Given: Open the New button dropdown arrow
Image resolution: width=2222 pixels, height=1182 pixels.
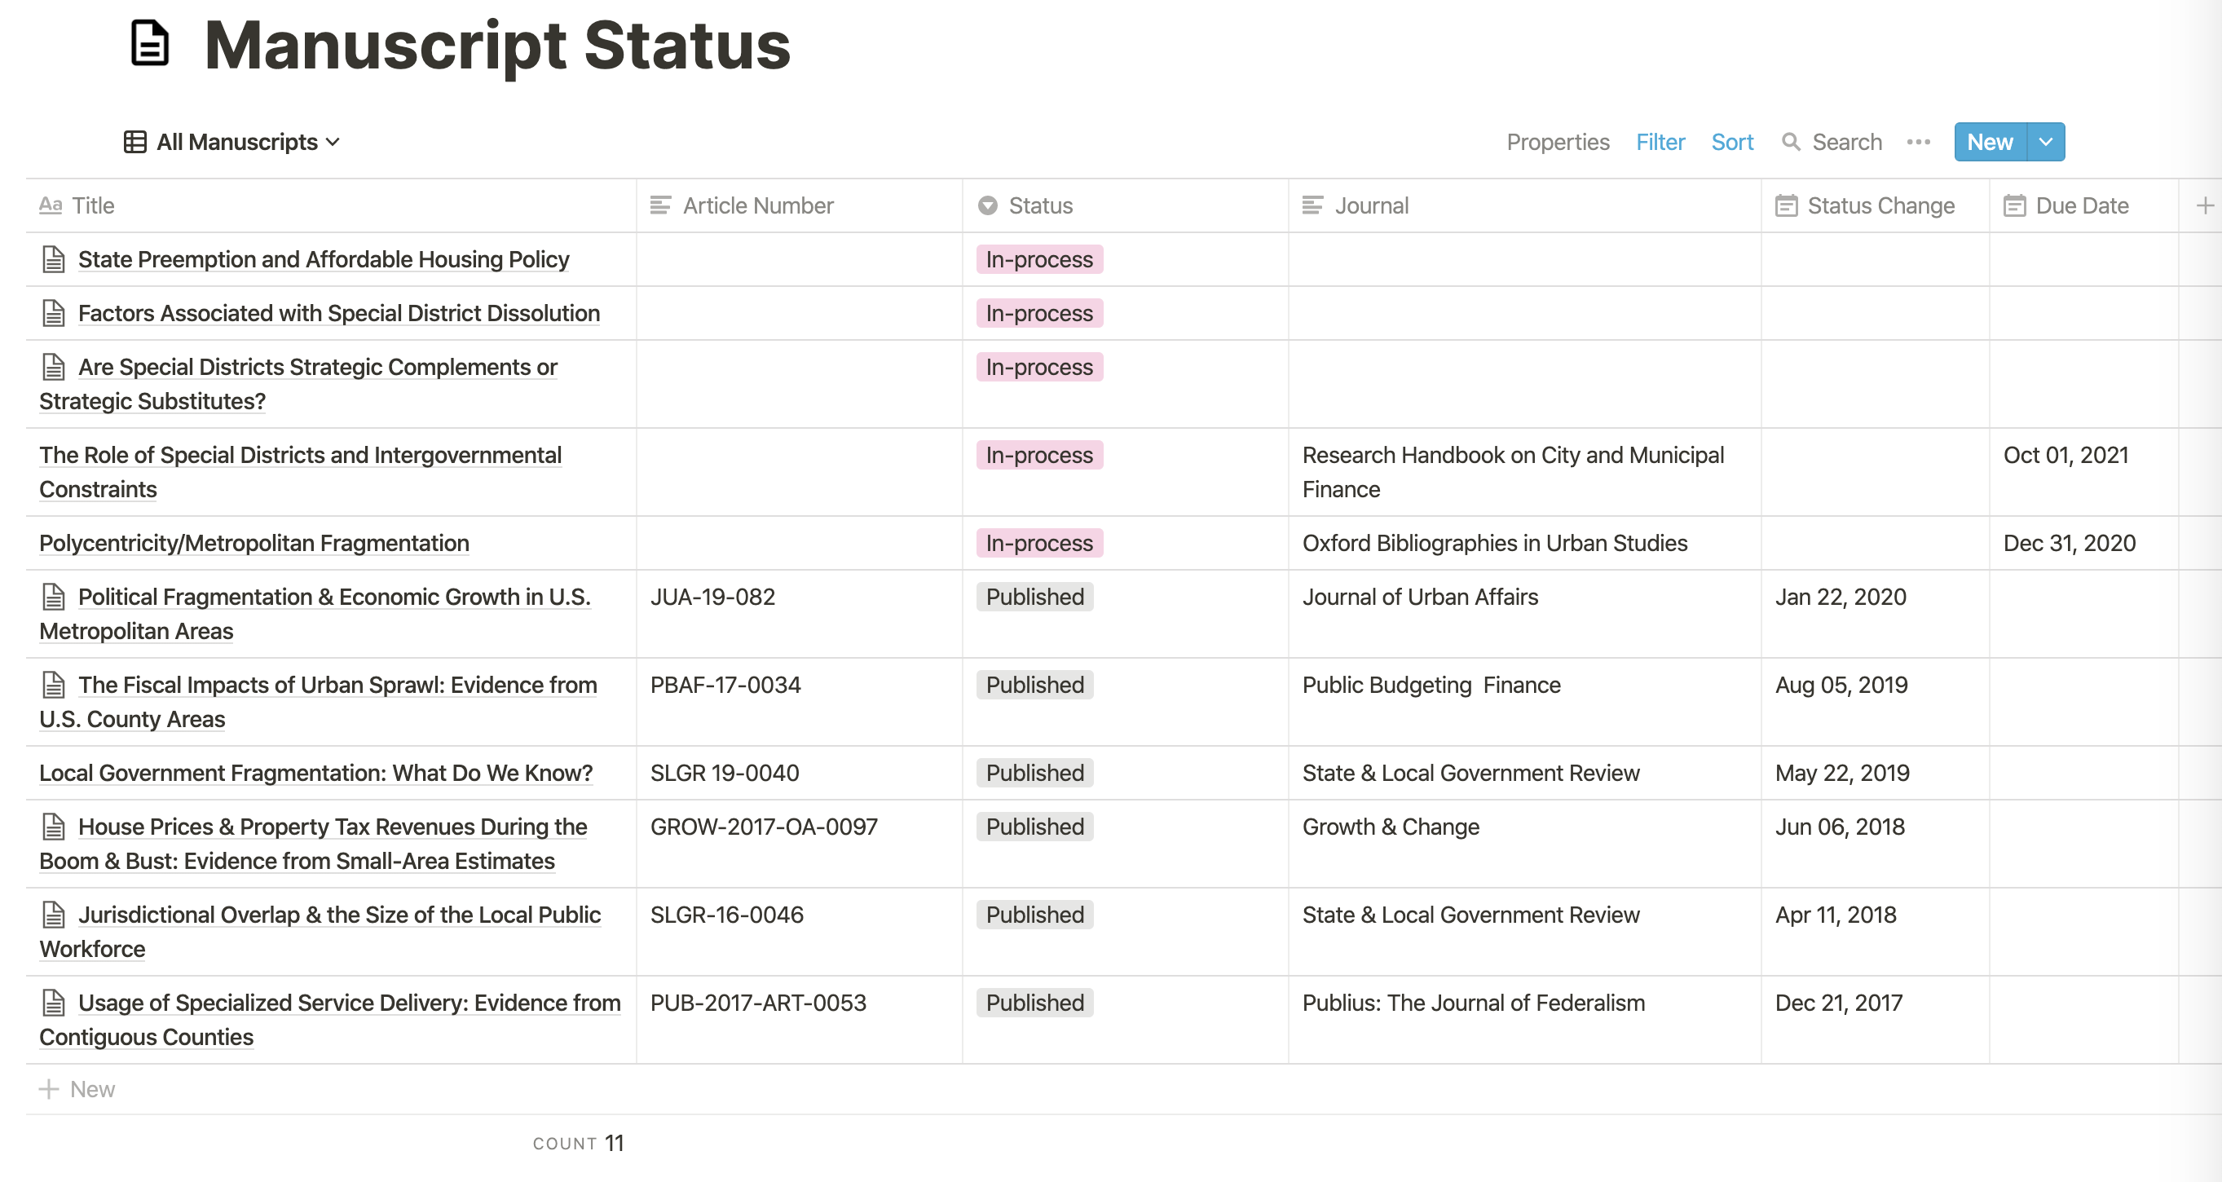Looking at the screenshot, I should pos(2045,142).
